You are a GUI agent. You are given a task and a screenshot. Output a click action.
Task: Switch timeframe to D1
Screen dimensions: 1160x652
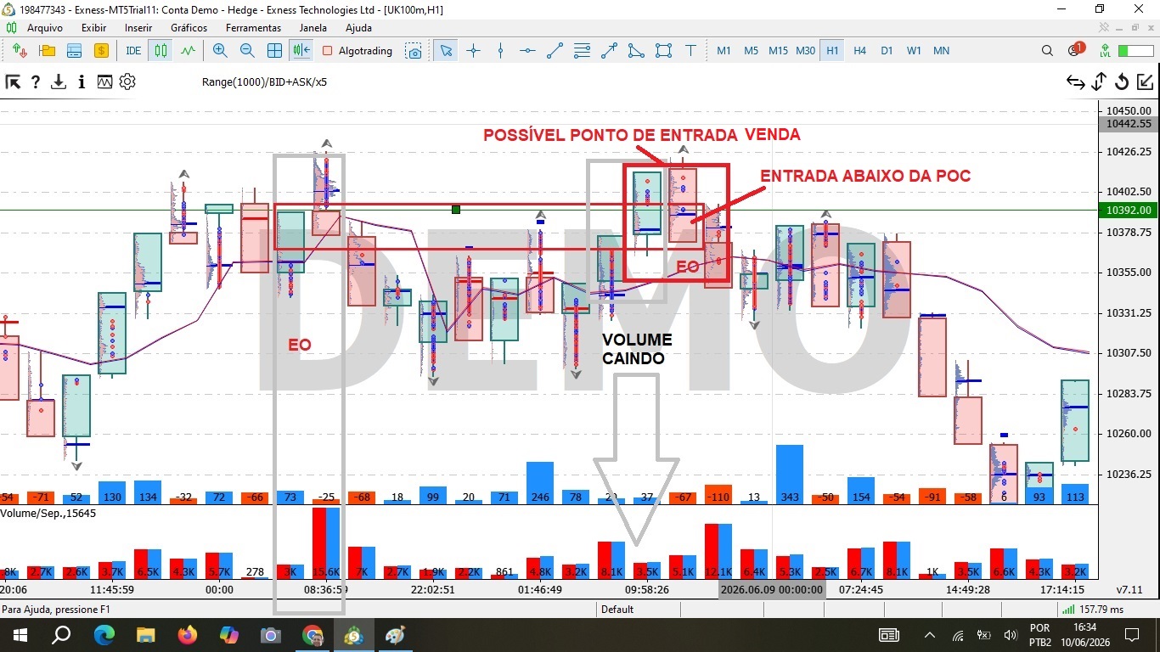point(887,51)
